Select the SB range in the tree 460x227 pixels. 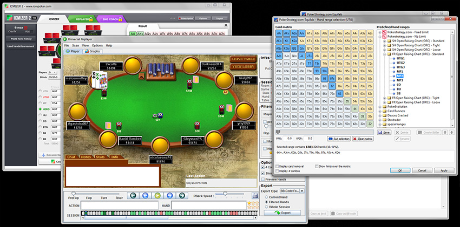point(399,93)
